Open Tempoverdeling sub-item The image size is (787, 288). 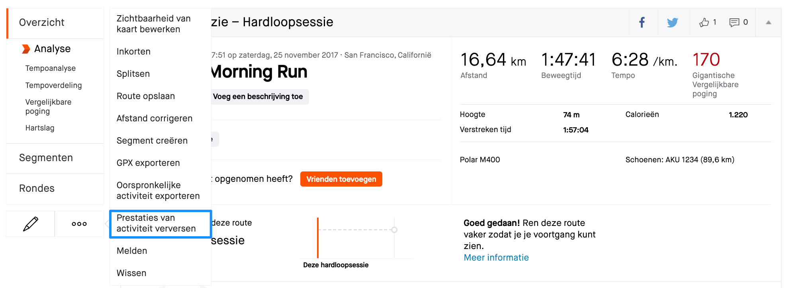53,86
